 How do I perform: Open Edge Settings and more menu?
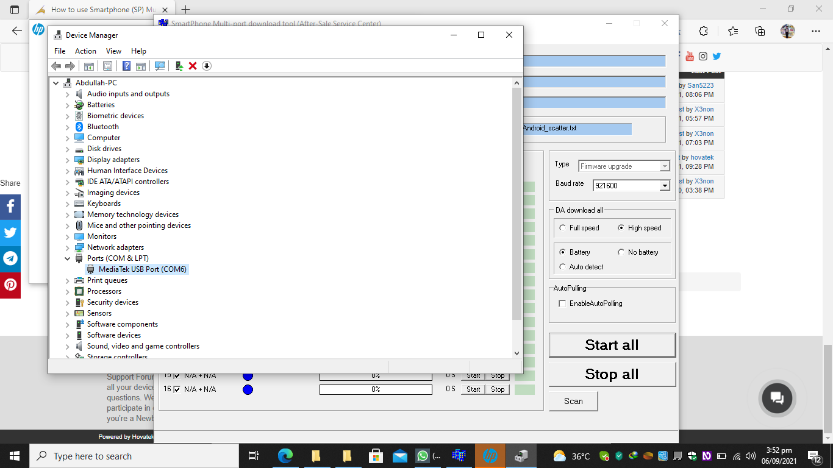pos(815,31)
